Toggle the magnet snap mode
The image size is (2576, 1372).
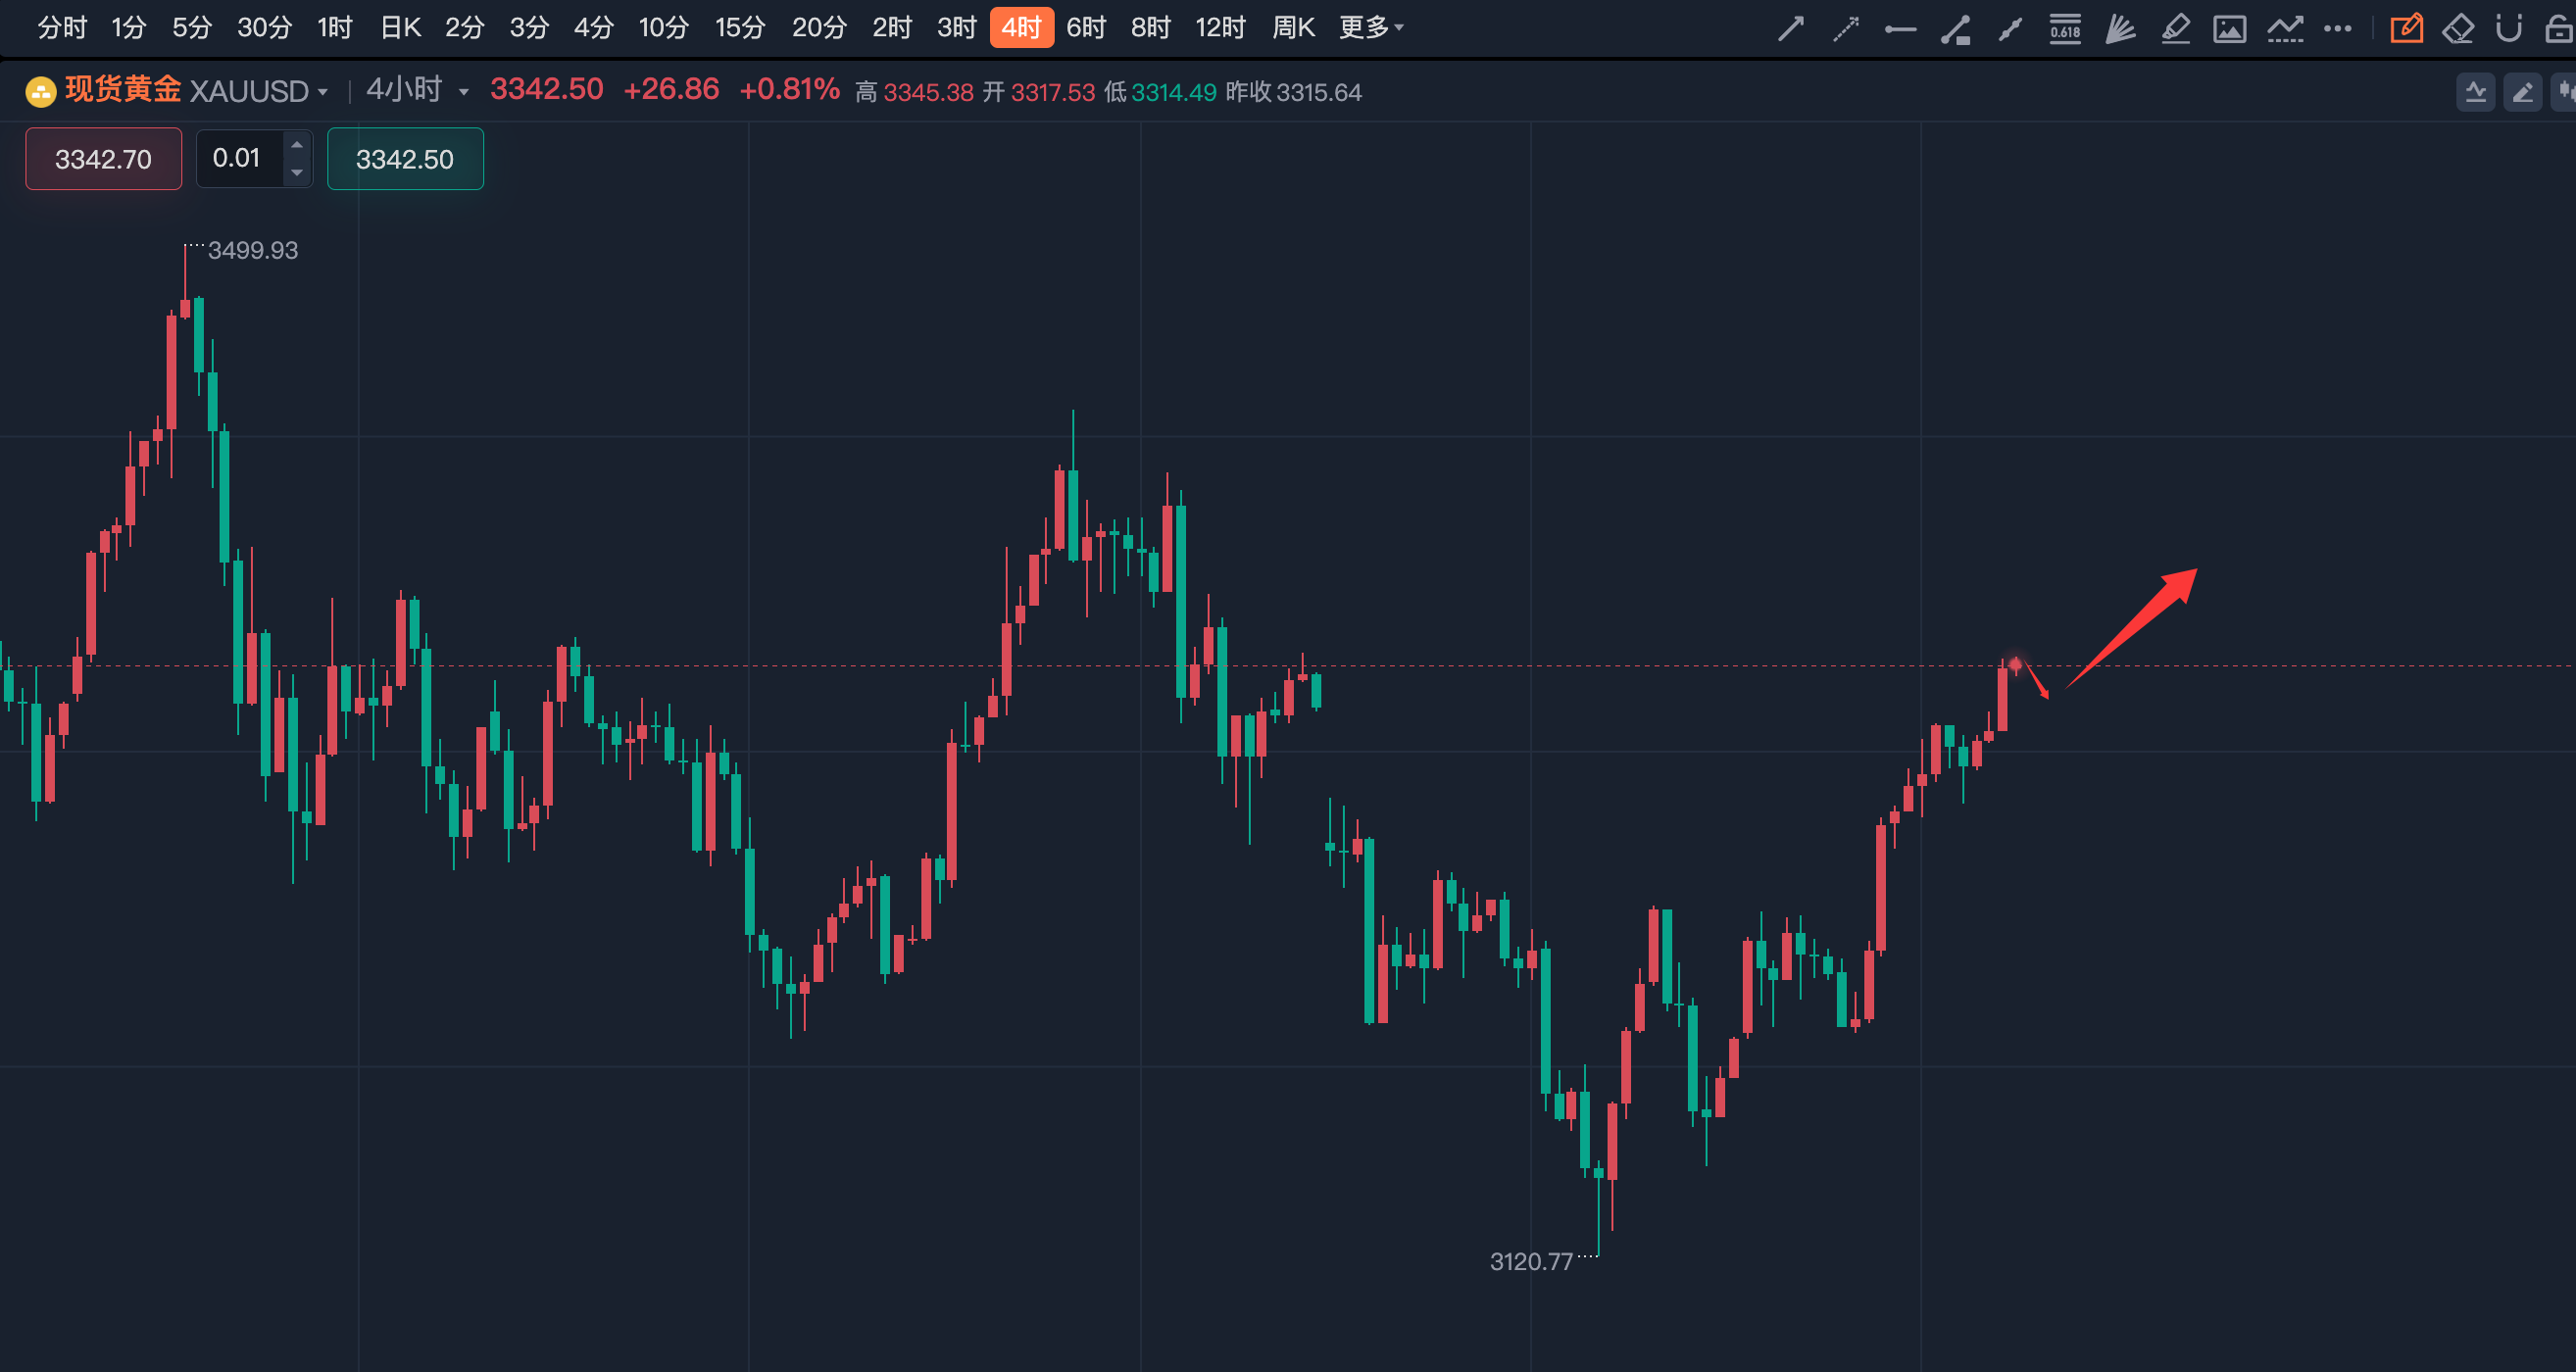[2508, 28]
